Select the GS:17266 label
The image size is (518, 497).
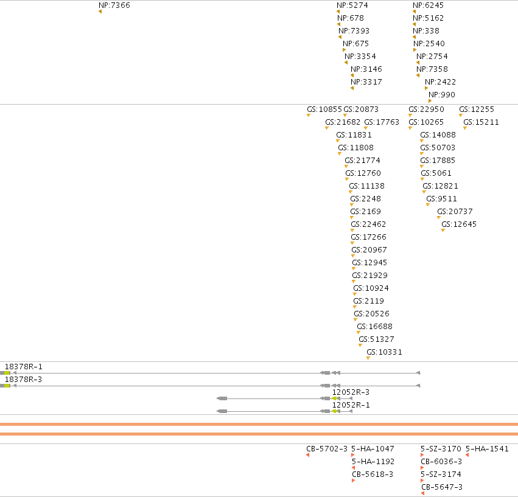point(368,237)
